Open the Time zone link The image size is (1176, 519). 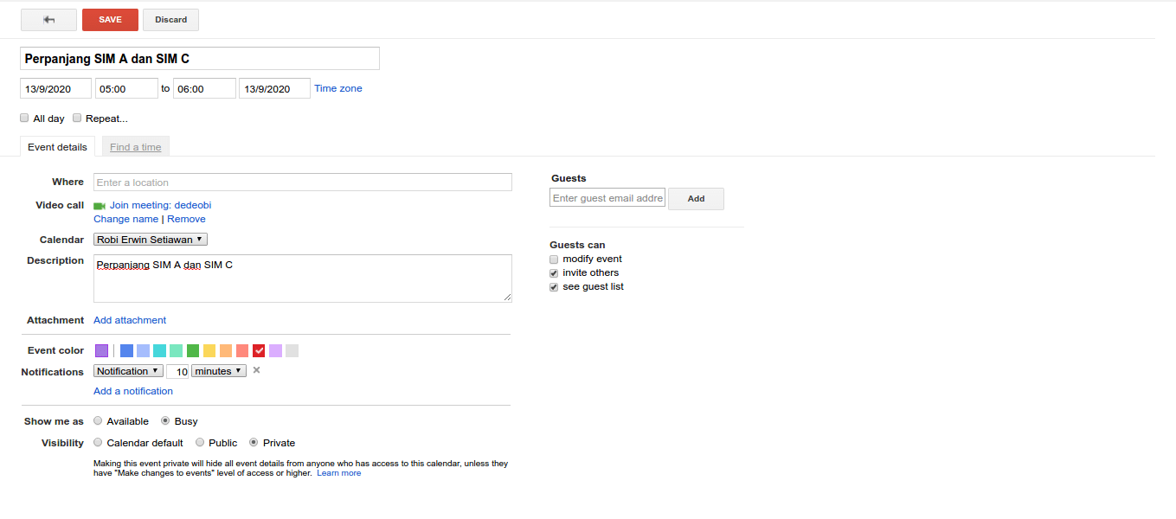[x=338, y=88]
